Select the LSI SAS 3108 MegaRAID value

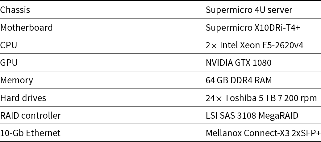pos(252,116)
